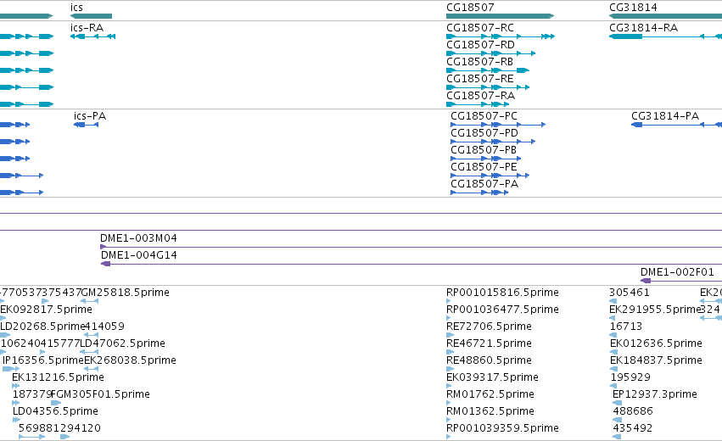The height and width of the screenshot is (441, 722).
Task: Click EST GM25818.5prime
Action: click(x=126, y=293)
